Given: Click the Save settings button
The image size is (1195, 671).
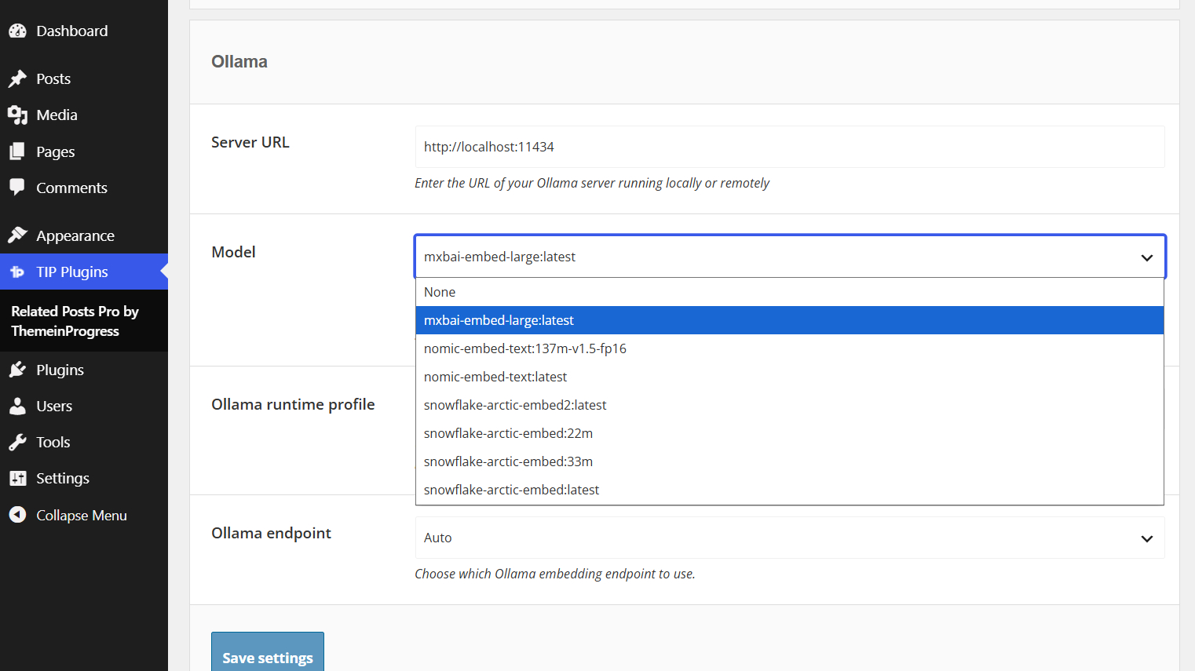Looking at the screenshot, I should pos(268,652).
